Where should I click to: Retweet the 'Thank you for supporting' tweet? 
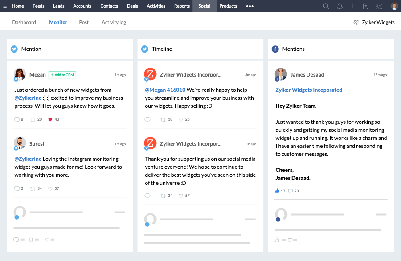tap(163, 196)
